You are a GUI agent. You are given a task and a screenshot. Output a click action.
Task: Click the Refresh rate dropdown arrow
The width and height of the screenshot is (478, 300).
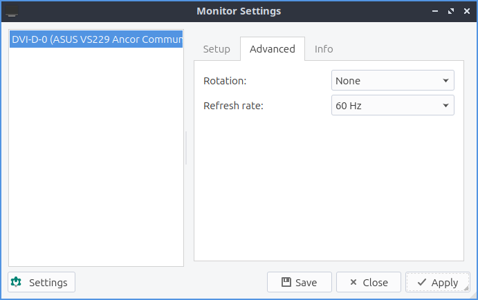coord(445,106)
